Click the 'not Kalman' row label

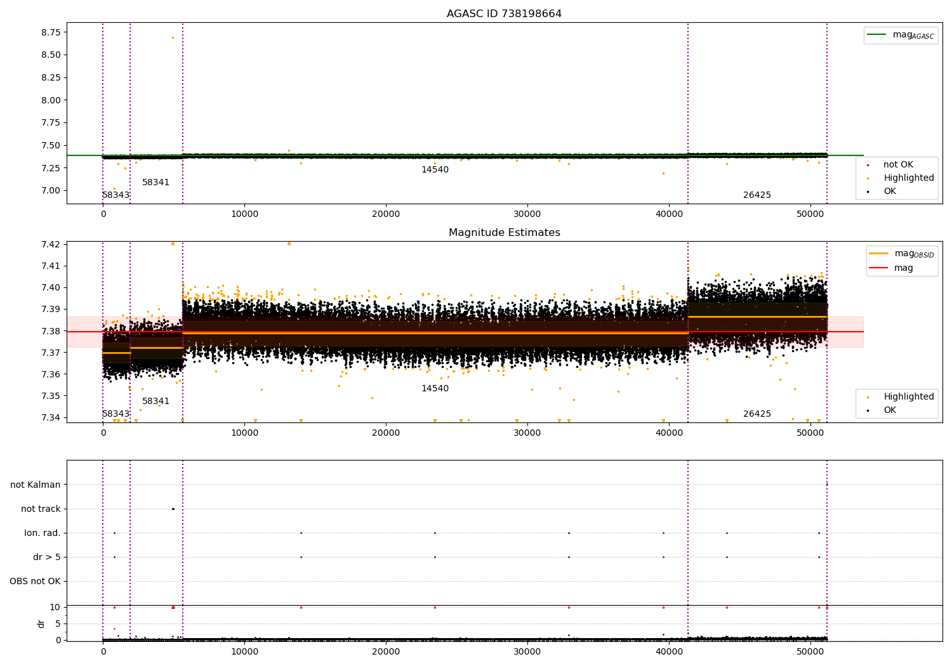tap(36, 485)
